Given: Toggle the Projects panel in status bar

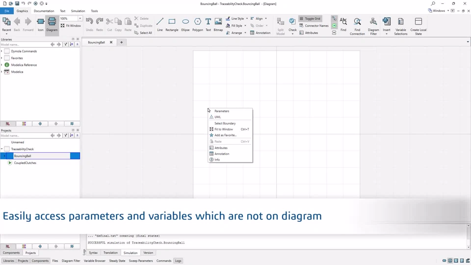Looking at the screenshot, I should click(x=23, y=261).
